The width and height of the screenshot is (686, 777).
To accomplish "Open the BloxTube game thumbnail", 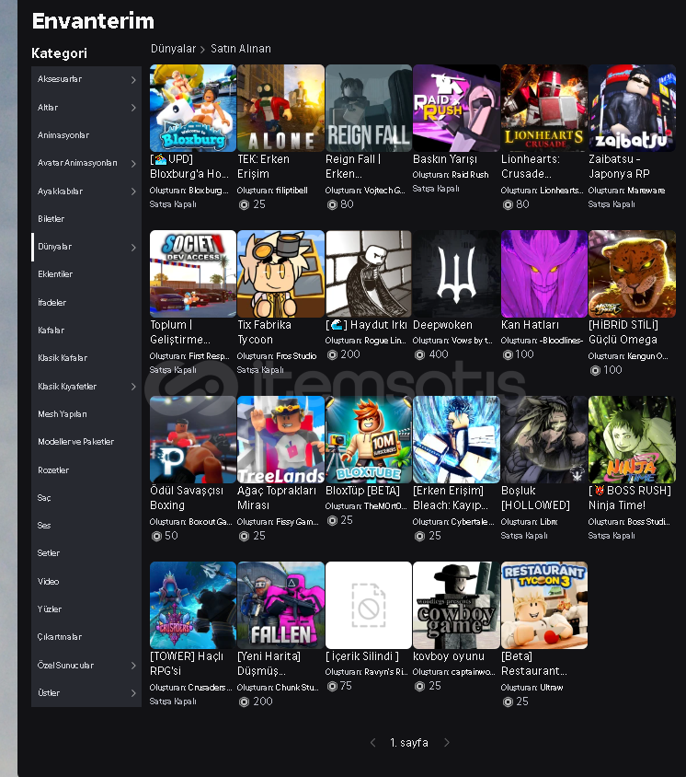I will pyautogui.click(x=368, y=439).
